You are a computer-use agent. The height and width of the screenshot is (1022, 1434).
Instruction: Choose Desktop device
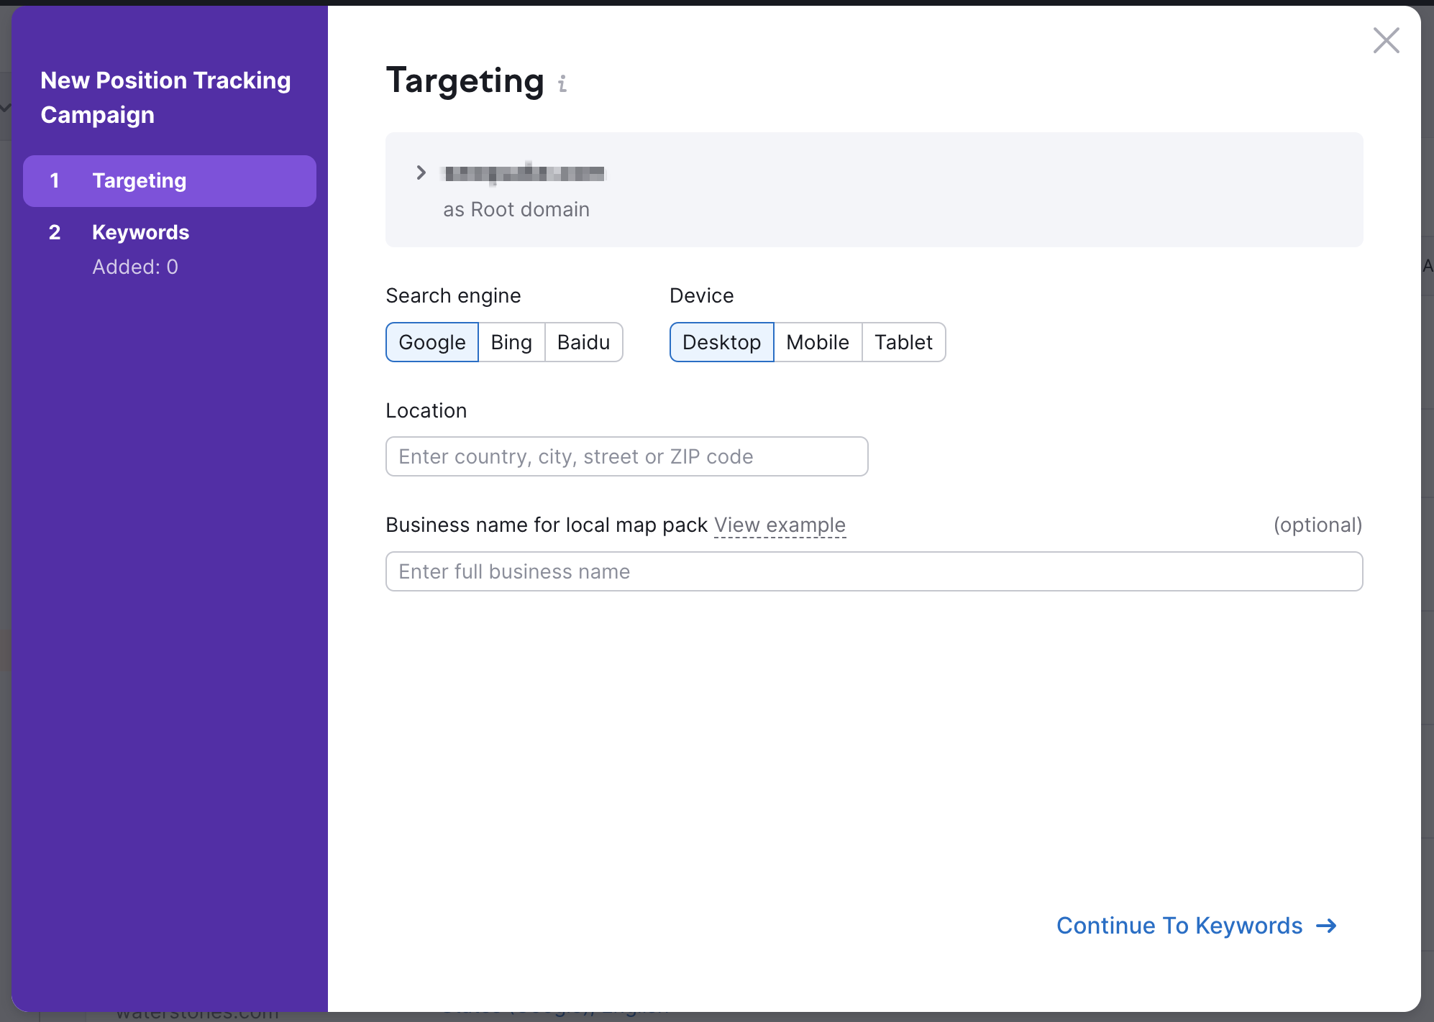coord(721,342)
